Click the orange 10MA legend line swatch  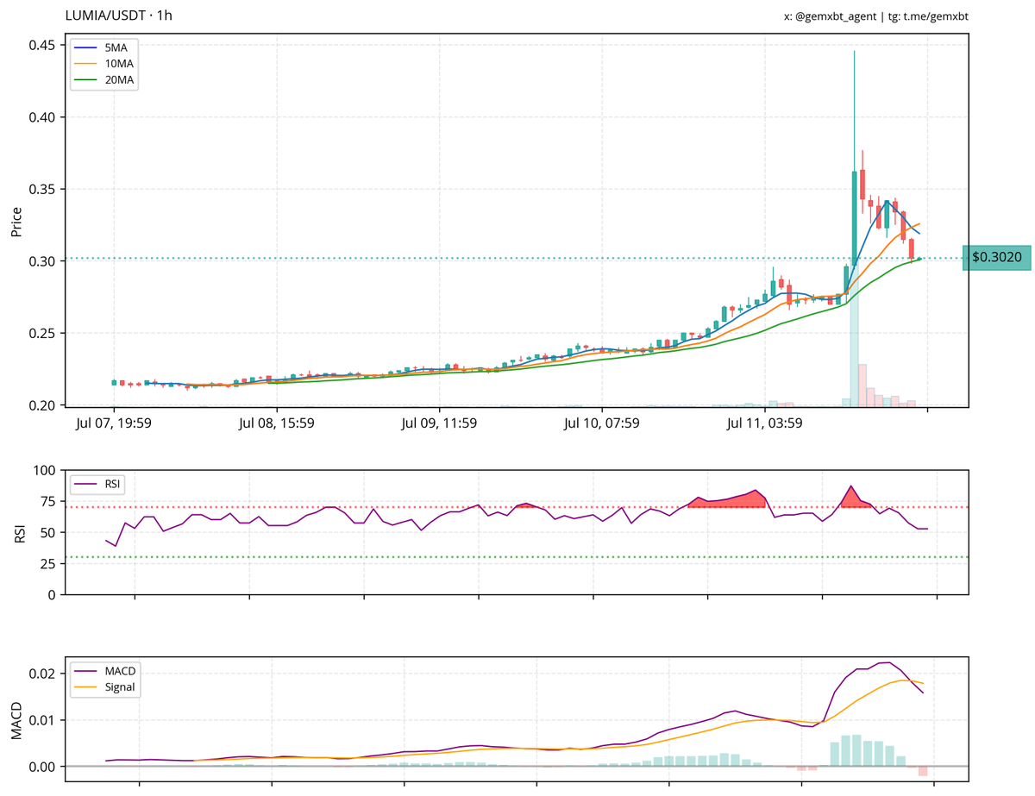tap(85, 64)
